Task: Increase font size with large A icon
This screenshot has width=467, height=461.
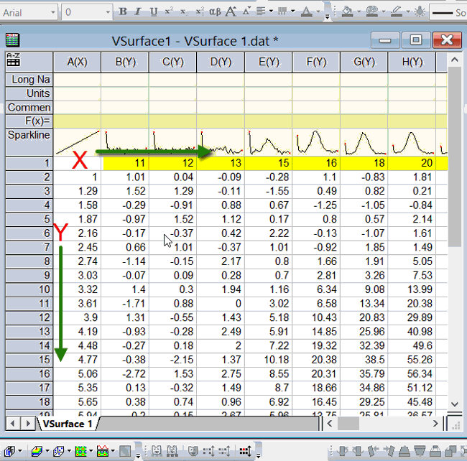Action: 231,11
